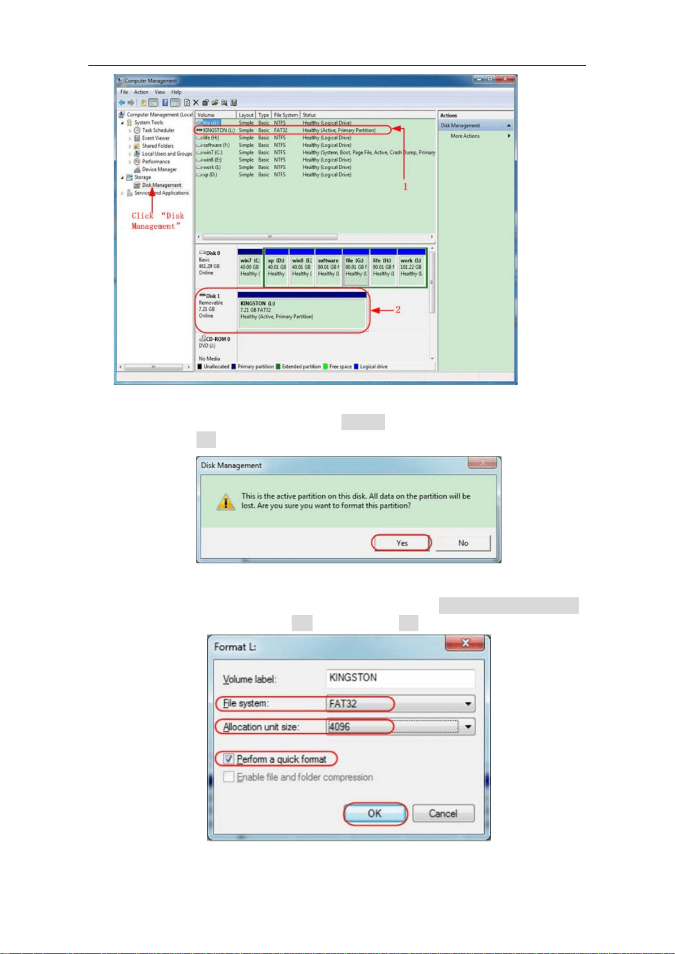Open the Allocation unit size dropdown

pos(400,727)
